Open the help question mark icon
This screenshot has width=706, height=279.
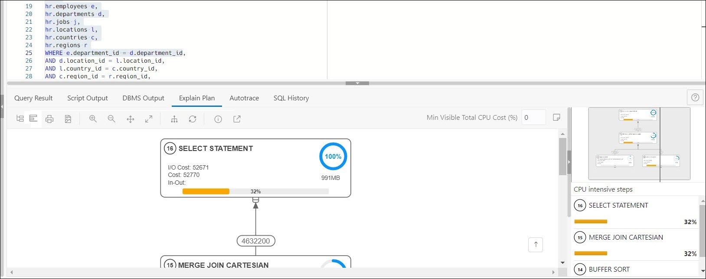tap(695, 97)
